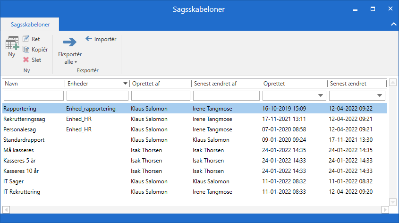The height and width of the screenshot is (223, 399).
Task: Click the Kopiér copy icon
Action: point(26,50)
